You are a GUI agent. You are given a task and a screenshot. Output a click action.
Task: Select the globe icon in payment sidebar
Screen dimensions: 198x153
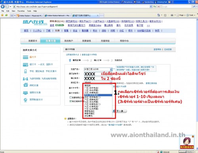pyautogui.click(x=25, y=100)
